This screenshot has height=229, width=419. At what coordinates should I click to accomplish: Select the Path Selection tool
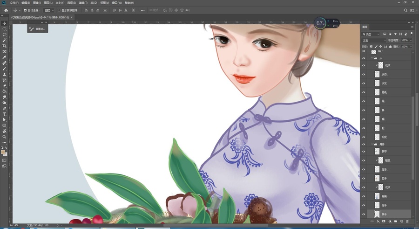coord(4,120)
